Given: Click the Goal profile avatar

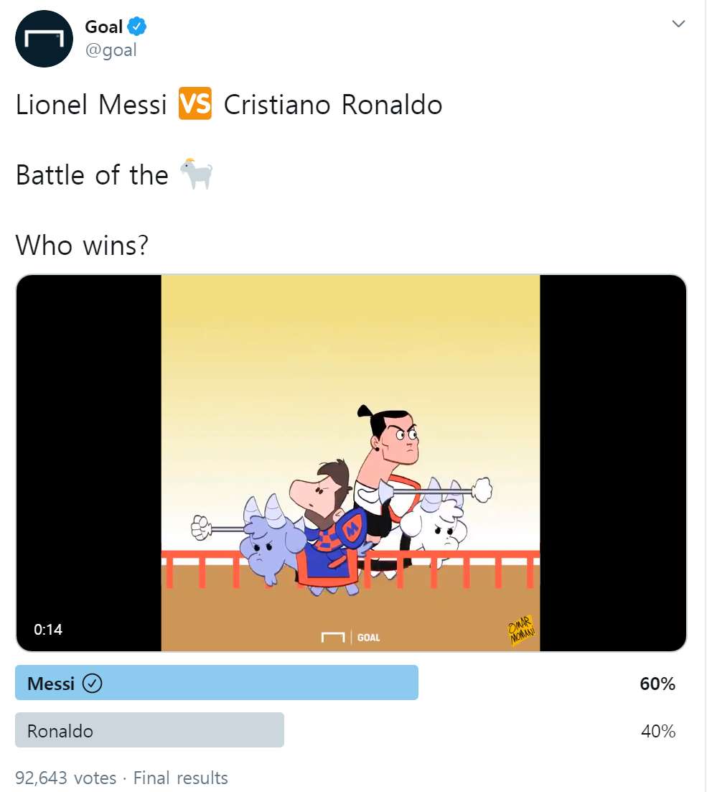Looking at the screenshot, I should (45, 39).
